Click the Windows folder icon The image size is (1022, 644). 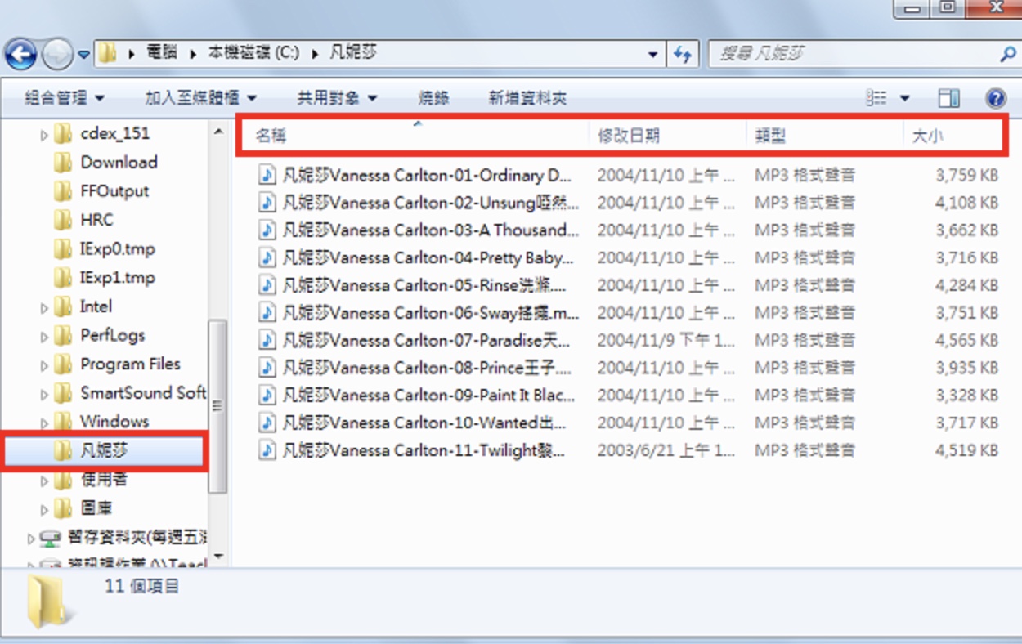coord(63,422)
